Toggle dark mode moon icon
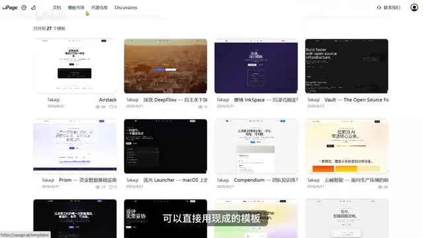This screenshot has height=238, width=423. coord(34,7)
